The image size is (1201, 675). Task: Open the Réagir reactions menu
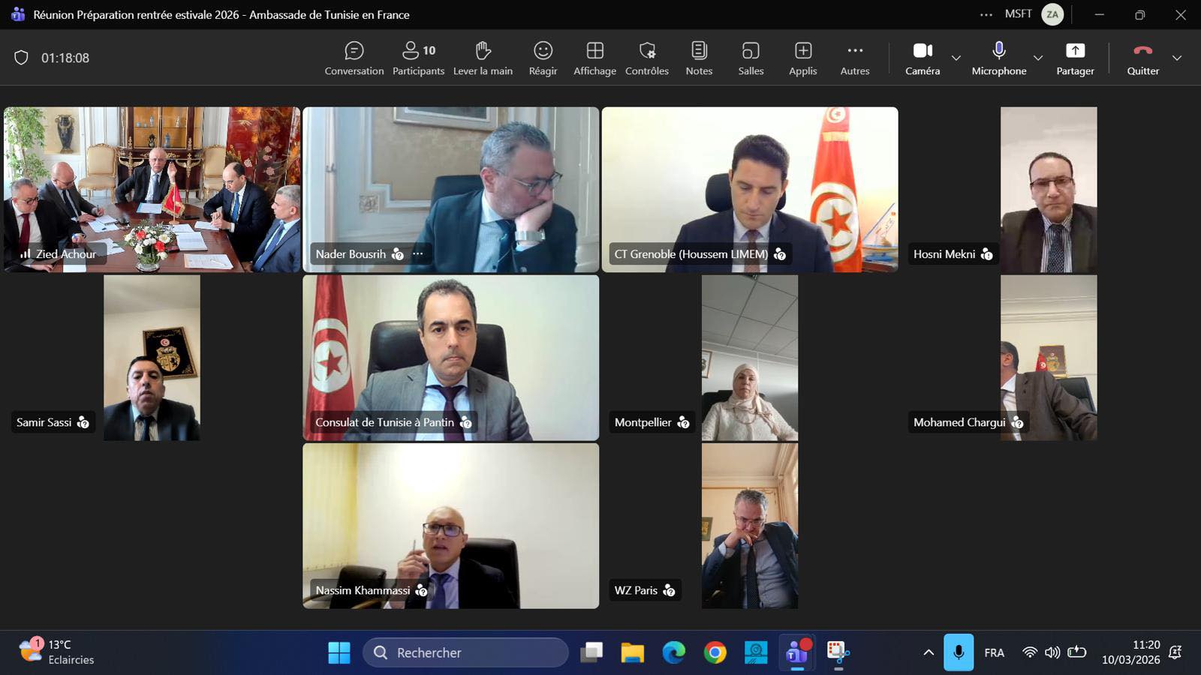pyautogui.click(x=543, y=58)
